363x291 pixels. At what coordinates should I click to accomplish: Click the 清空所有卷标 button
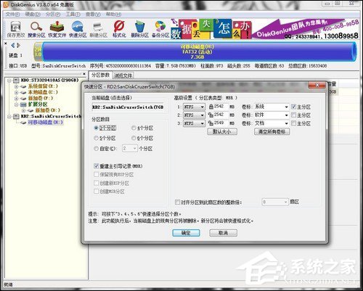coord(272,131)
